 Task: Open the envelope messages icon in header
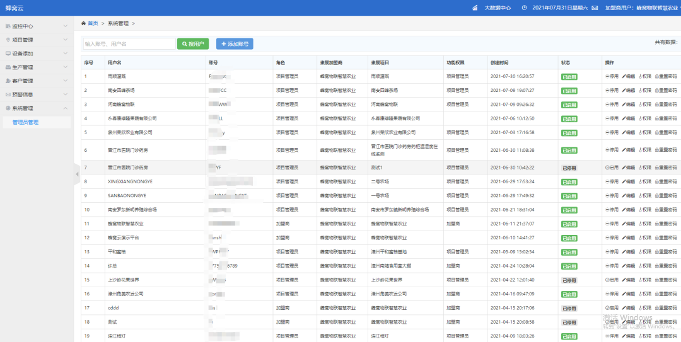(595, 8)
